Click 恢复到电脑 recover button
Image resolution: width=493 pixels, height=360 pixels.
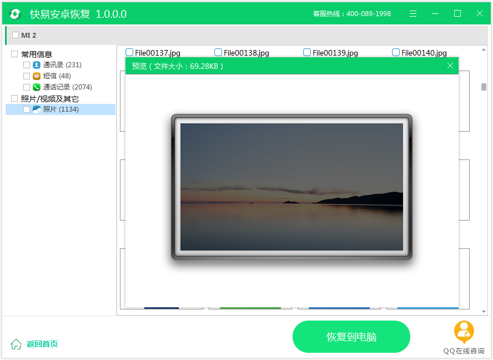tap(351, 337)
